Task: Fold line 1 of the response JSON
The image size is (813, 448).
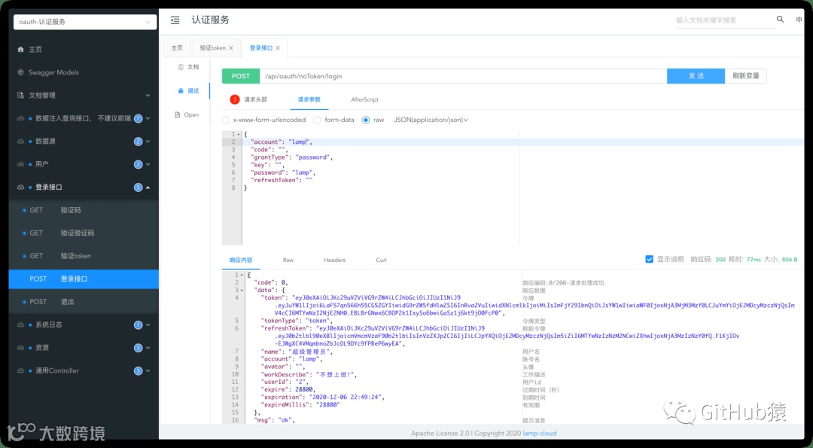Action: 242,275
